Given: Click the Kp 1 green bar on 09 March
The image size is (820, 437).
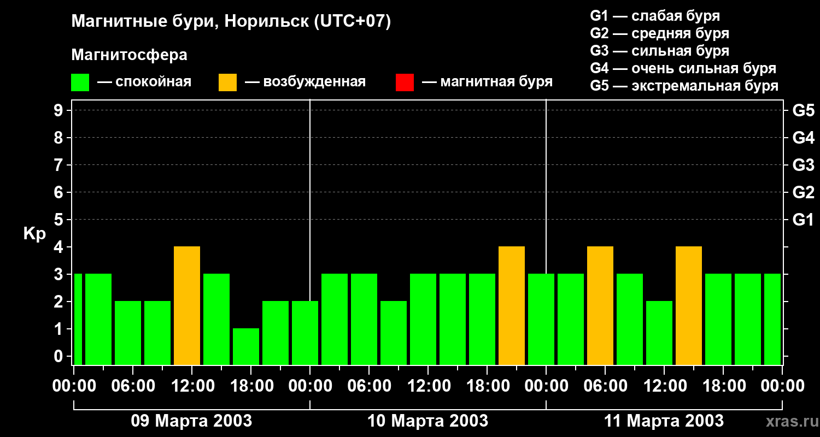Looking at the screenshot, I should pyautogui.click(x=246, y=347).
